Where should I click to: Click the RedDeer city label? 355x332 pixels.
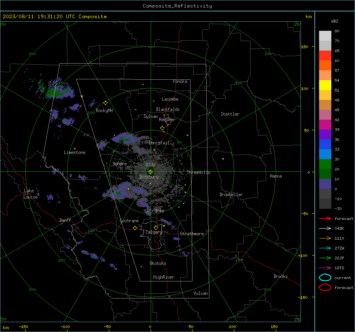click(167, 120)
